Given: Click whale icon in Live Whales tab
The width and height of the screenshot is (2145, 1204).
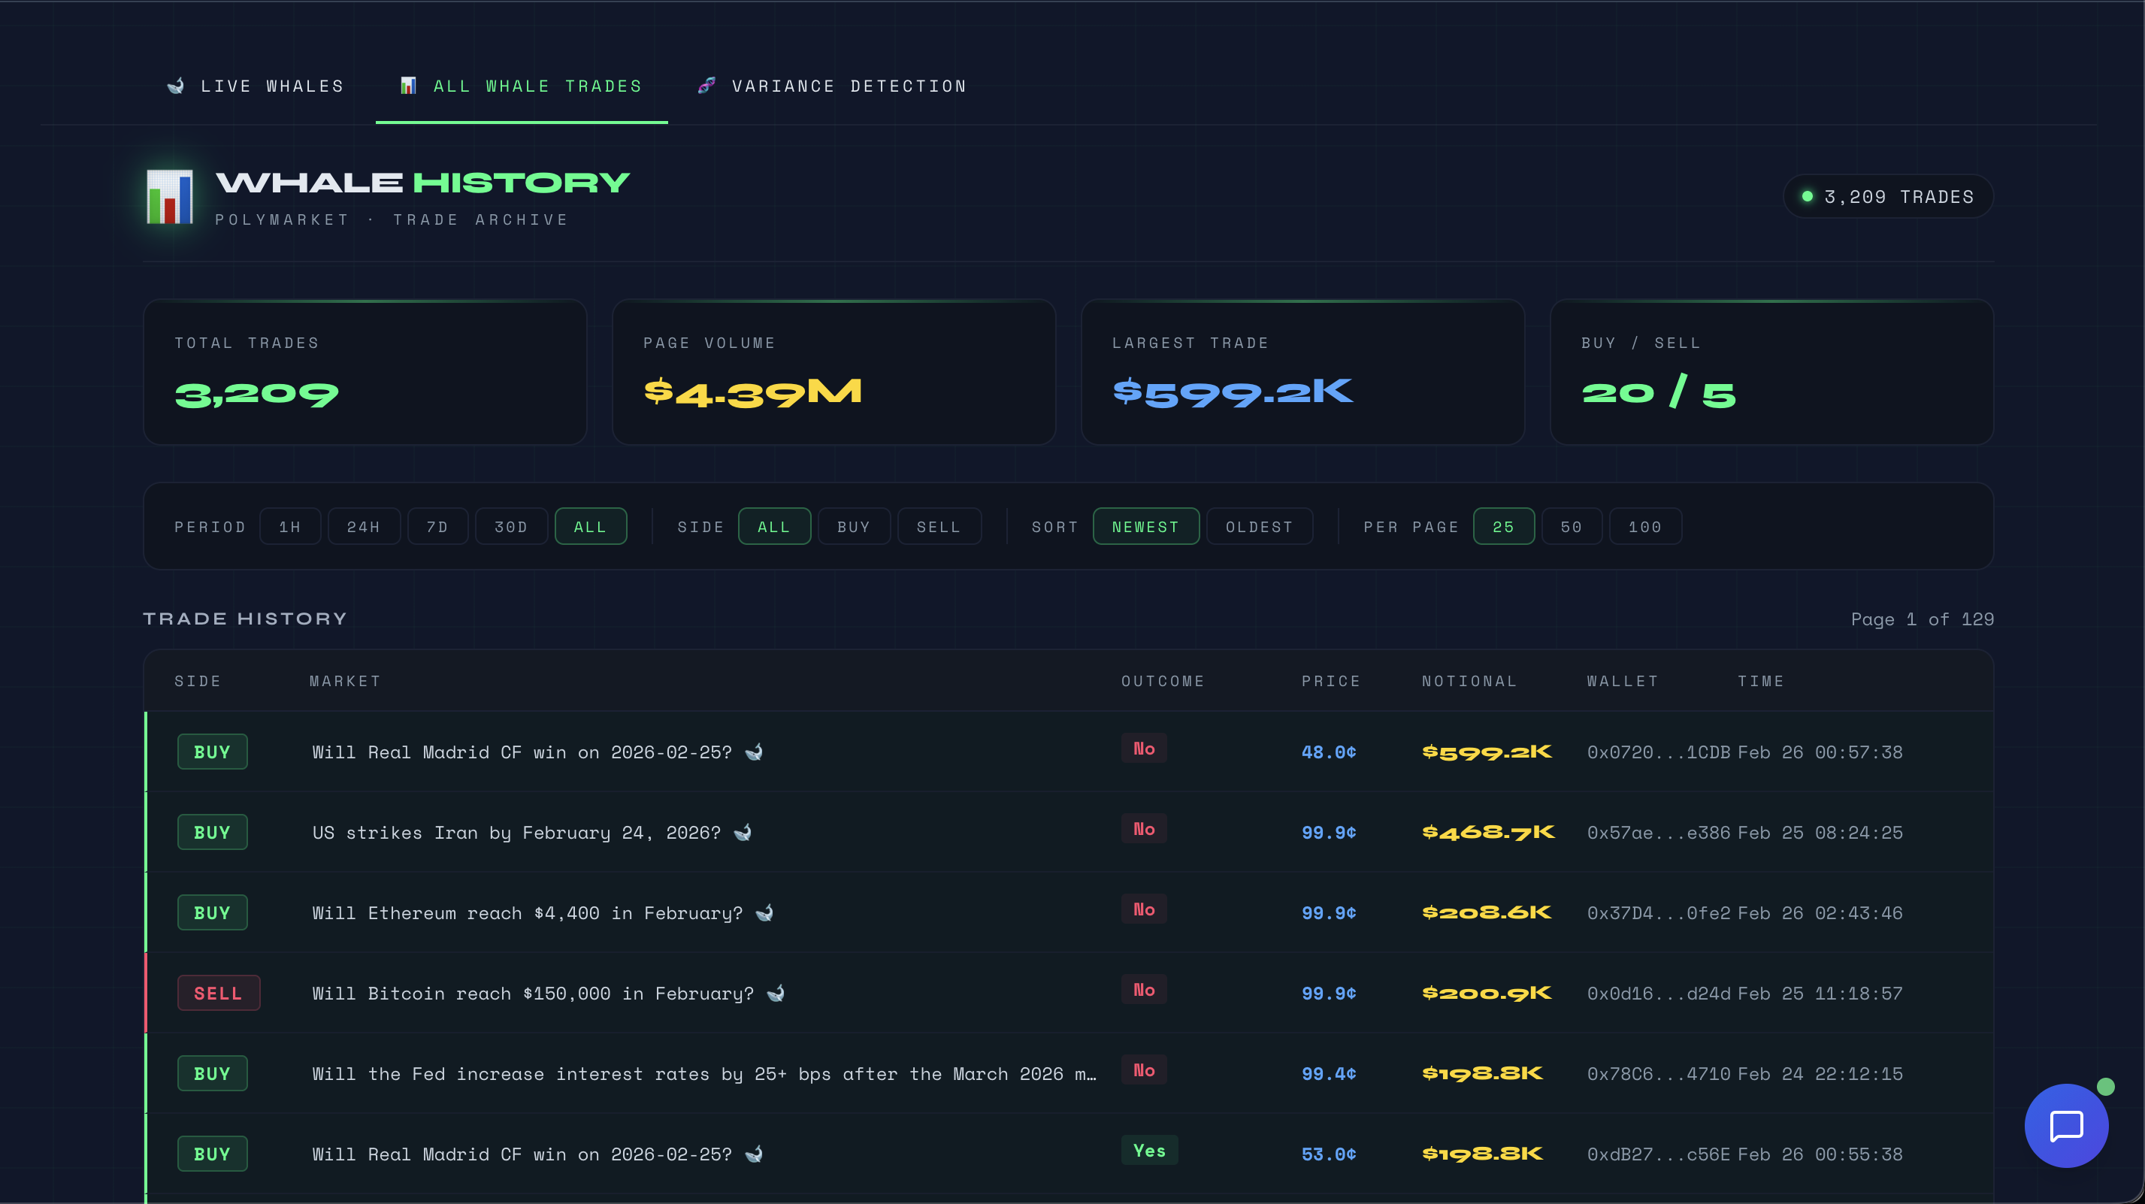Looking at the screenshot, I should coord(176,86).
